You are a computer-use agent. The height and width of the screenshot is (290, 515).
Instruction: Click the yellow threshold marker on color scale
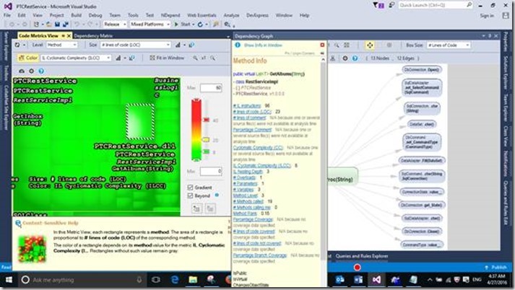click(206, 140)
